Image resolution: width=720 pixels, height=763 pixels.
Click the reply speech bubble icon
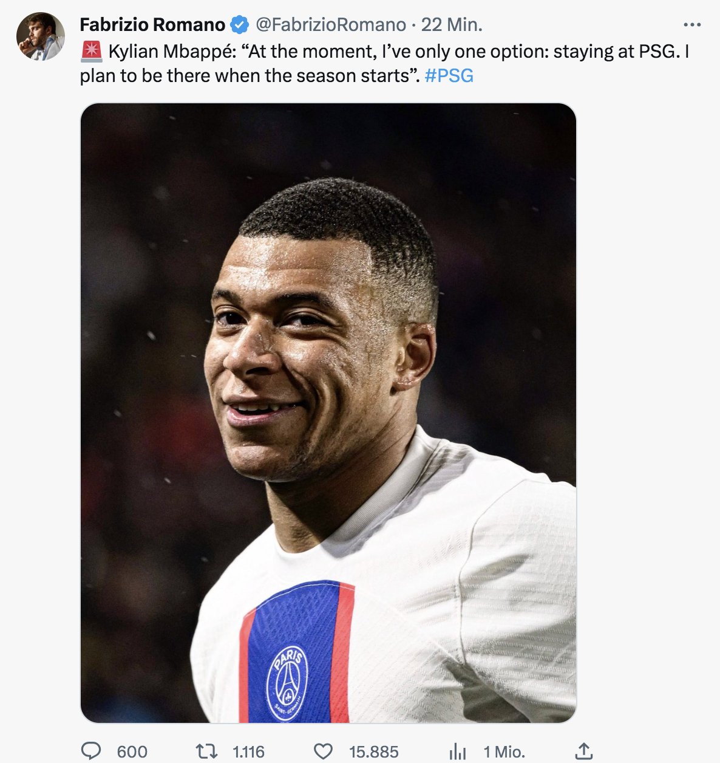pos(91,751)
